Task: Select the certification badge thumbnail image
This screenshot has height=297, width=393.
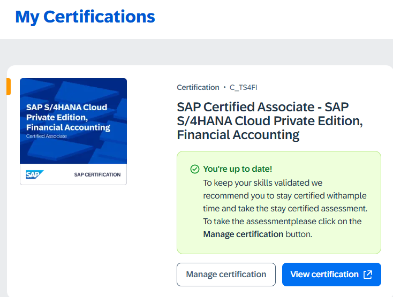Action: (x=73, y=131)
